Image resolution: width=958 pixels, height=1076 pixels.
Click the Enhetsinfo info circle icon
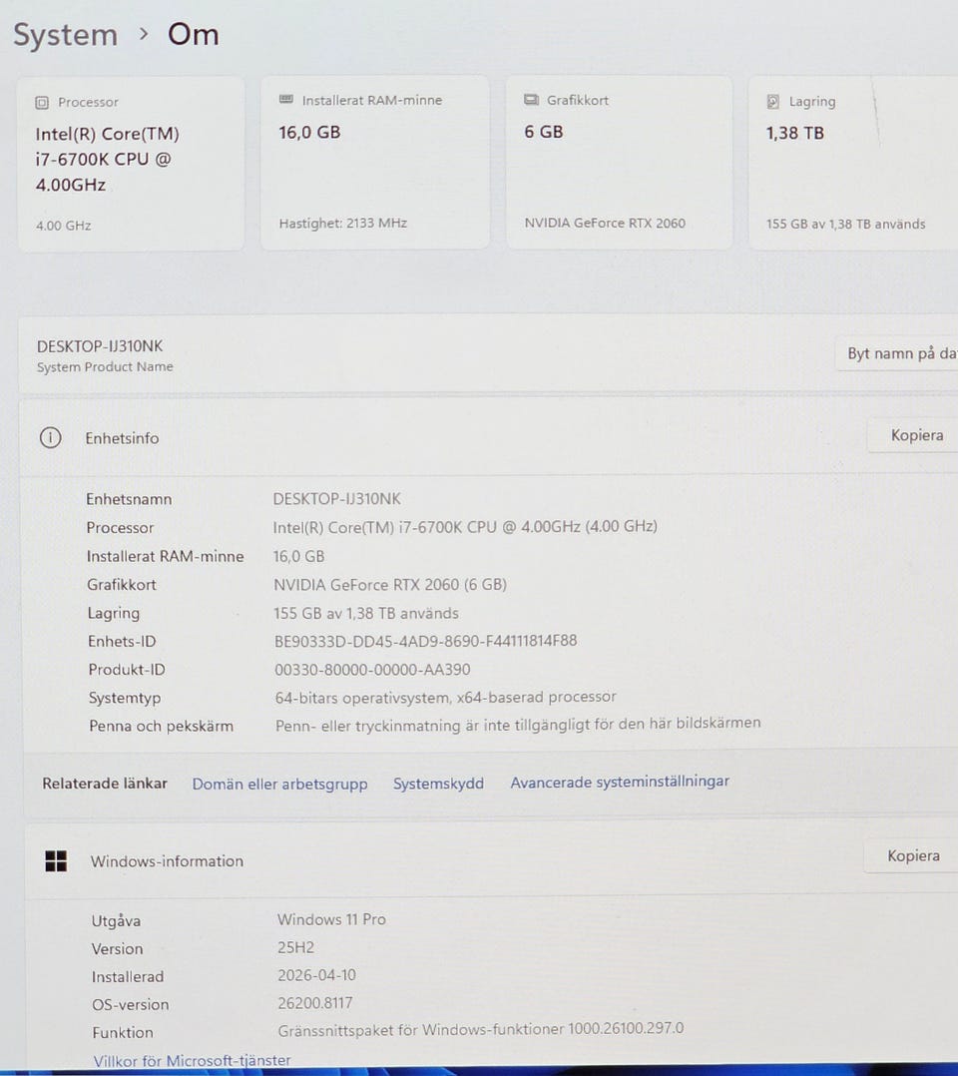(50, 438)
